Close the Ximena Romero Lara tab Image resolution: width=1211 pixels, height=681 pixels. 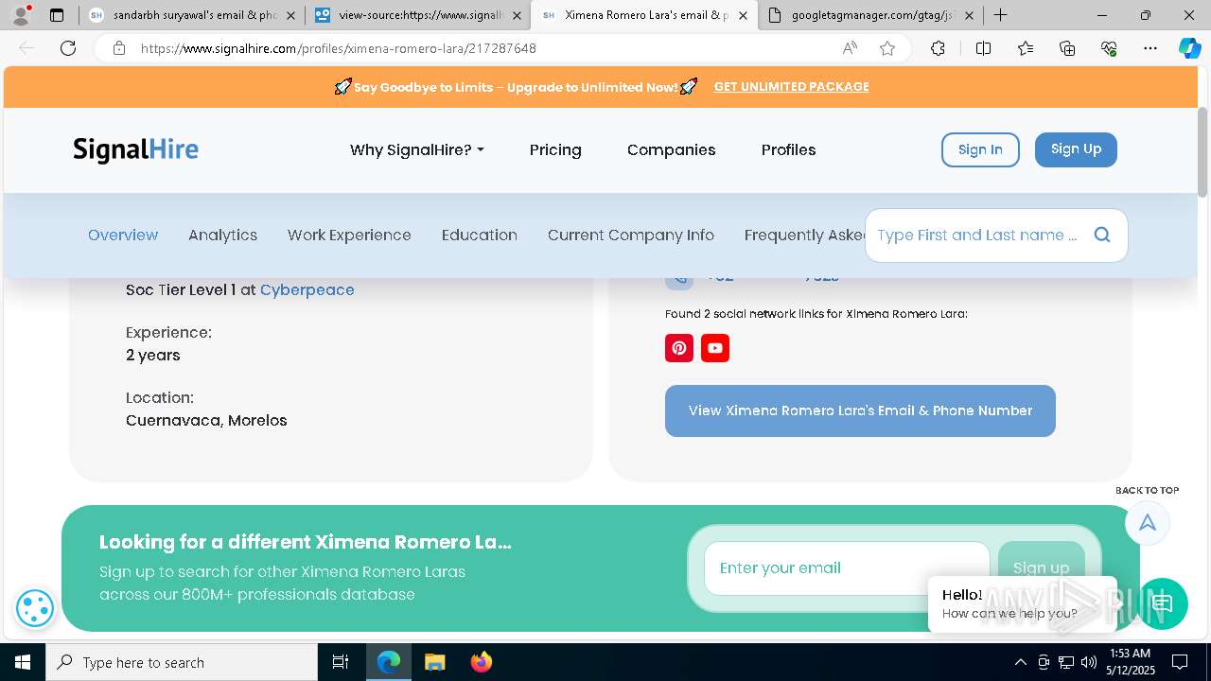[743, 15]
